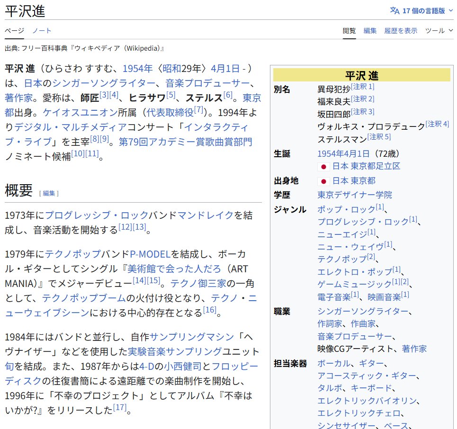Screen dimensions: 457x429
Task: Open the 17 languages translate icon
Action: coord(394,11)
